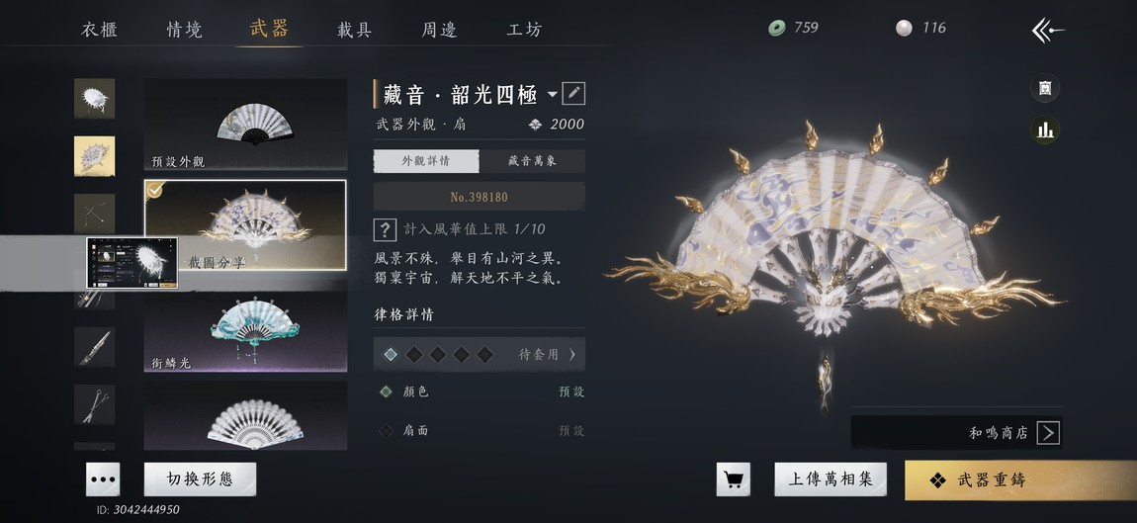Click the jade coin currency icon
The image size is (1137, 523).
tap(776, 29)
